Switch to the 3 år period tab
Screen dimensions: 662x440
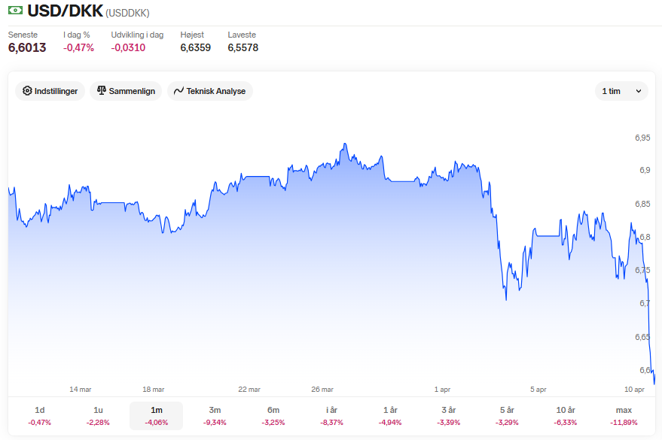[x=448, y=415]
